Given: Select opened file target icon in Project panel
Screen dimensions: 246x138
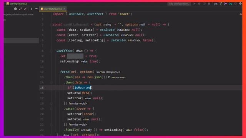Looking at the screenshot, I should tap(15, 9).
